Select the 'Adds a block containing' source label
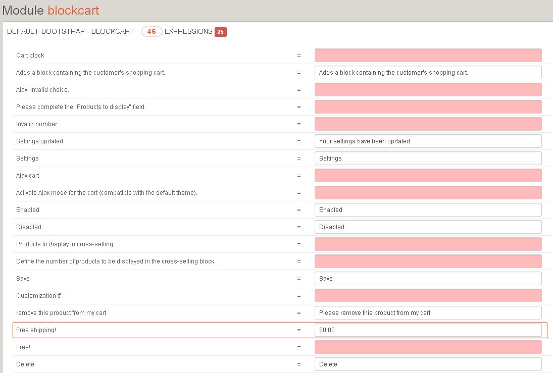Viewport: 553px width, 373px height. click(90, 73)
